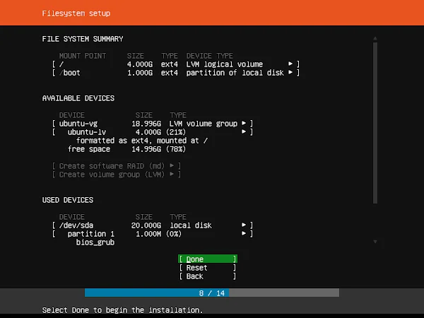This screenshot has width=424, height=318.
Task: Select /boot mount point text
Action: [69, 73]
